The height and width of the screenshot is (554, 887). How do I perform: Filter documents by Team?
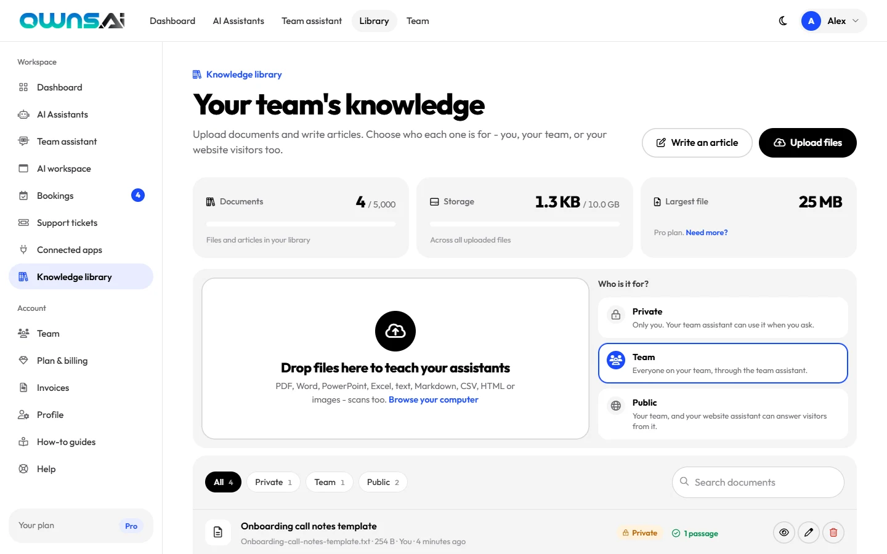pos(330,482)
